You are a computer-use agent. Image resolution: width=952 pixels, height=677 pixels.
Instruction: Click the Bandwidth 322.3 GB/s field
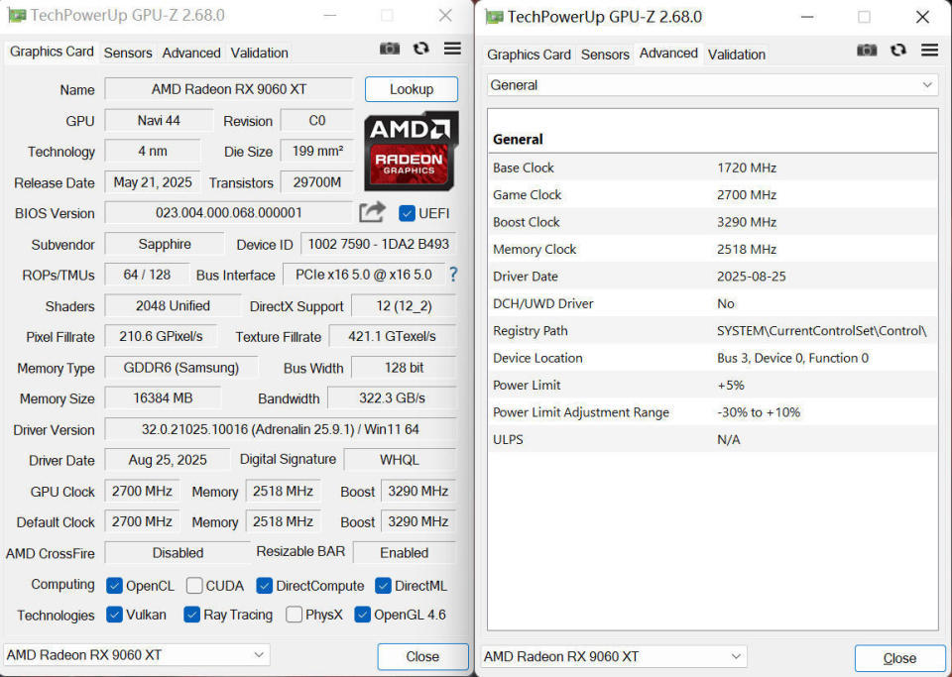coord(392,397)
